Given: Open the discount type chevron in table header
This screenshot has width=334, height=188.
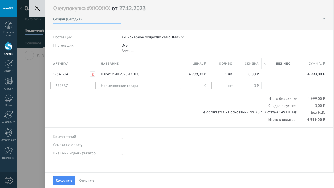Looking at the screenshot, I should click(x=265, y=64).
